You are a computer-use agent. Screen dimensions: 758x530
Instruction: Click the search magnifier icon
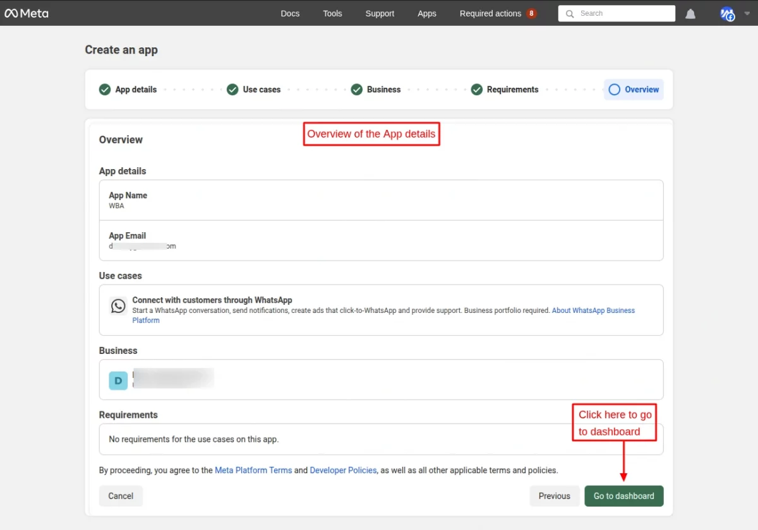pyautogui.click(x=569, y=13)
